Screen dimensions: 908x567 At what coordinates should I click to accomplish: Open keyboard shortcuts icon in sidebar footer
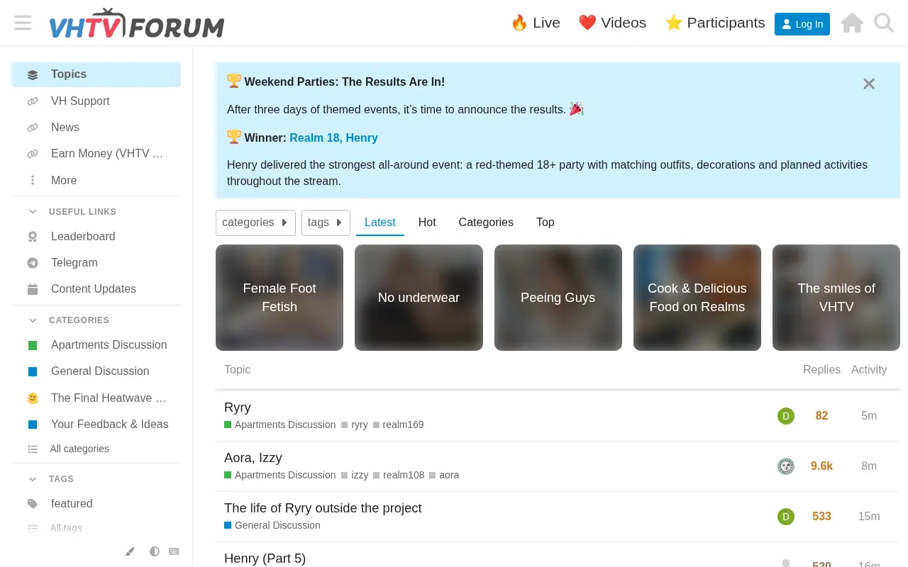(x=174, y=551)
